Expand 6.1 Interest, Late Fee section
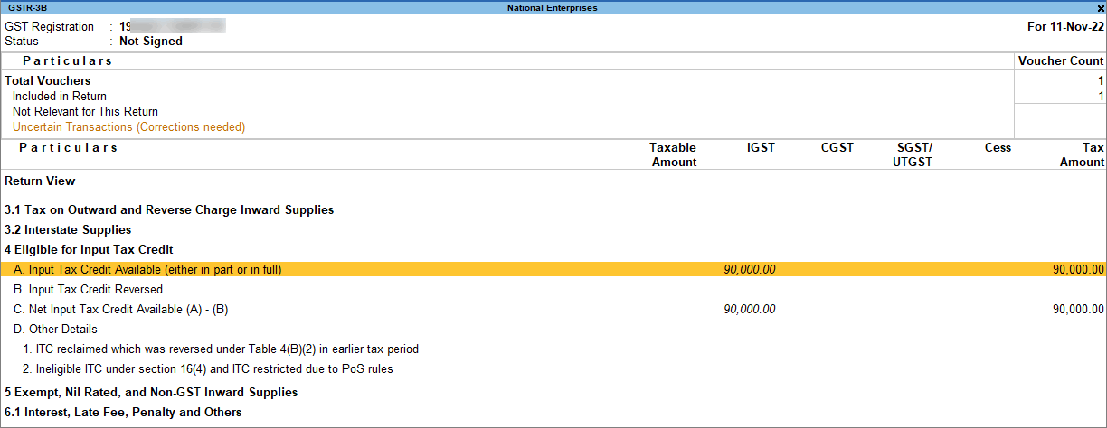The width and height of the screenshot is (1107, 428). click(x=123, y=413)
